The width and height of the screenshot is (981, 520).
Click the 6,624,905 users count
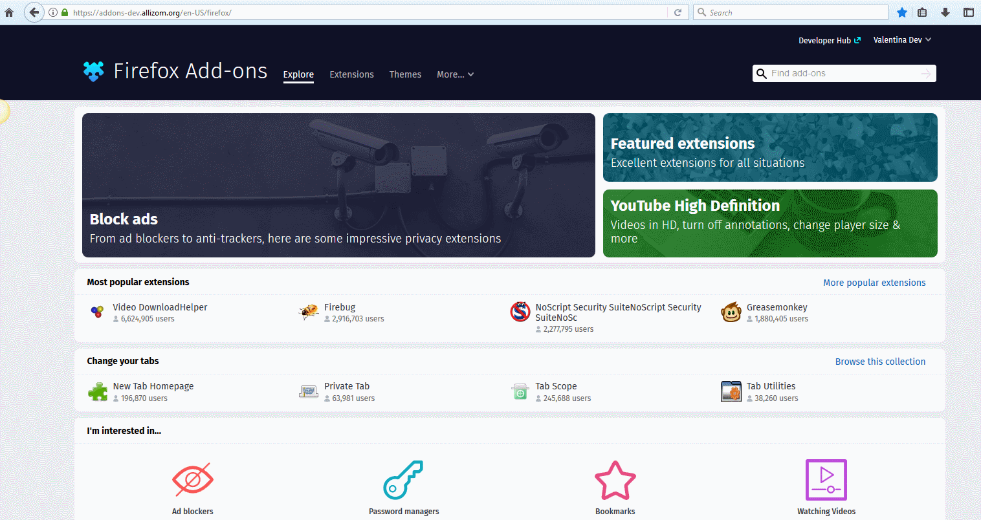pos(148,319)
